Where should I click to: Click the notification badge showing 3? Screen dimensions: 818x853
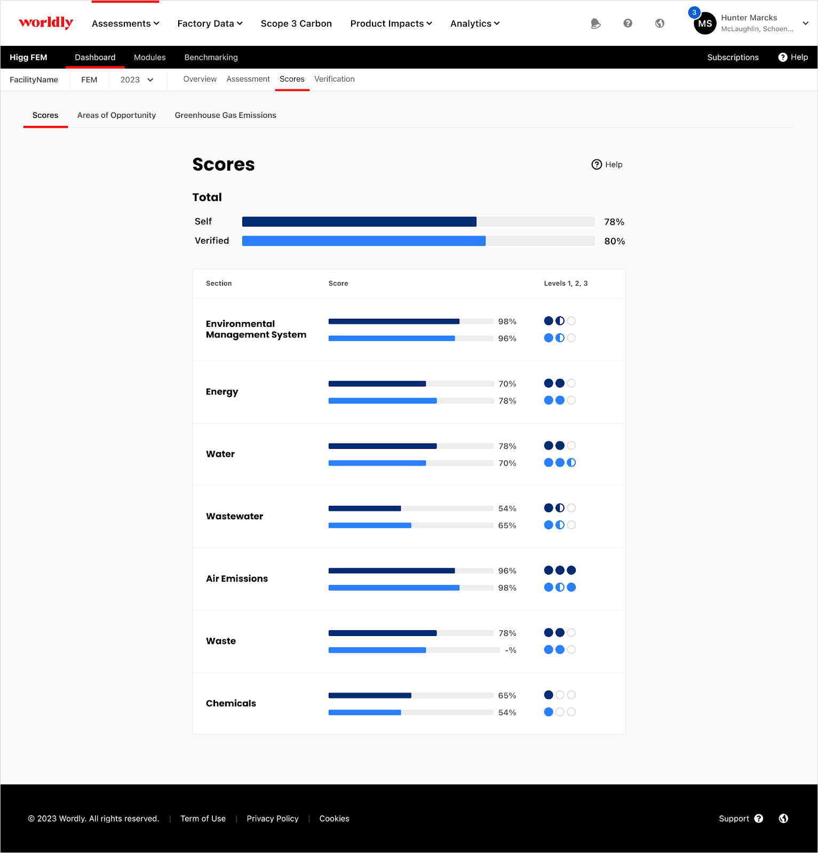tap(694, 12)
